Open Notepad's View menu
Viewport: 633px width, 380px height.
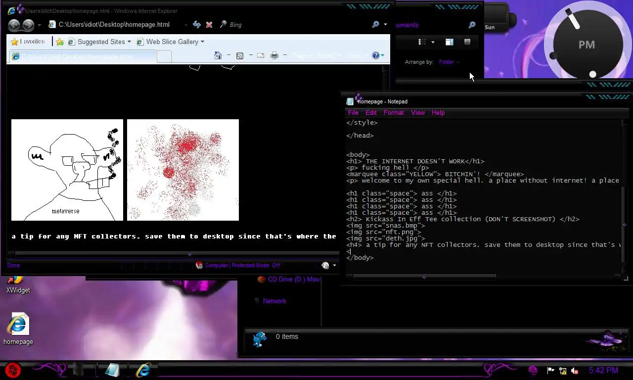pyautogui.click(x=418, y=112)
